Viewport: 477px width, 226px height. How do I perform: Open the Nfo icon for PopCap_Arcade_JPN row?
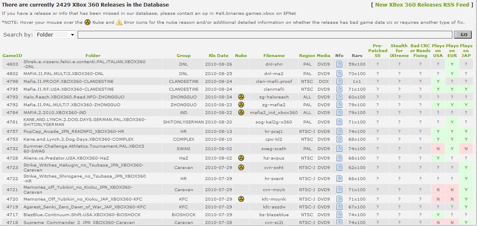tap(339, 132)
